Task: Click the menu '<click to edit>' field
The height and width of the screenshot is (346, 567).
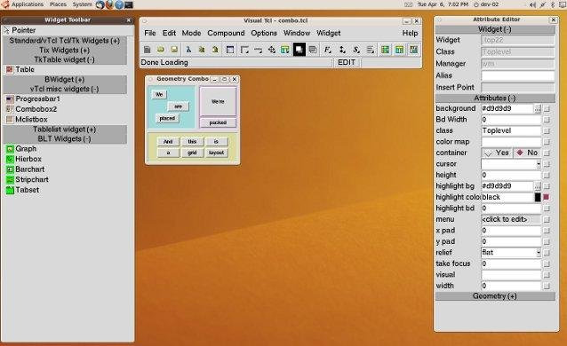Action: coord(511,219)
